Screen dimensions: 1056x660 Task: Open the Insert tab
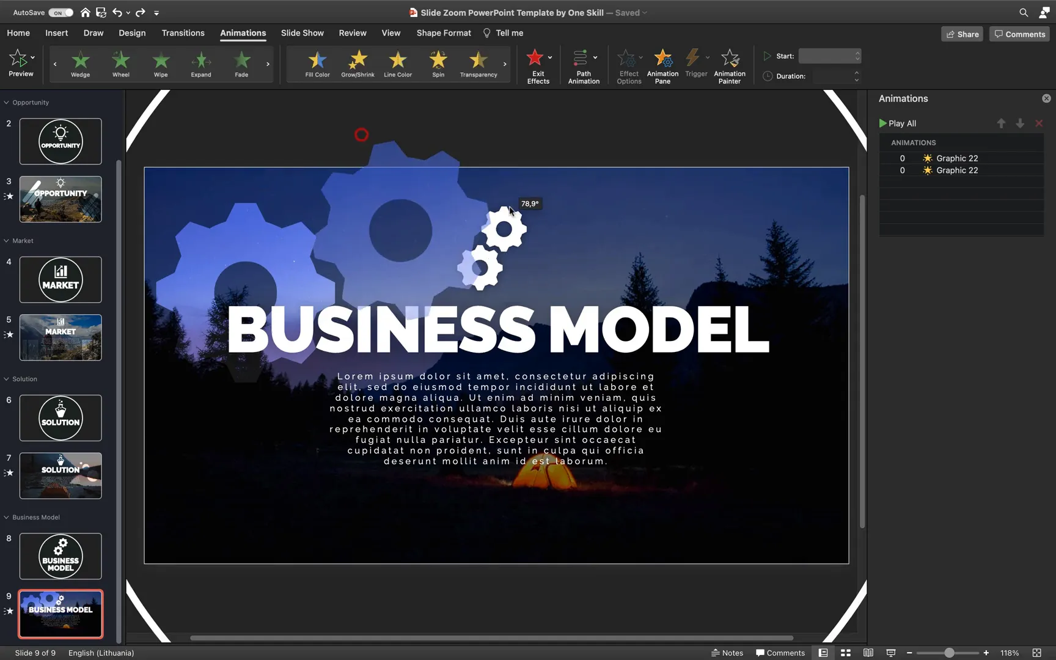(x=56, y=33)
